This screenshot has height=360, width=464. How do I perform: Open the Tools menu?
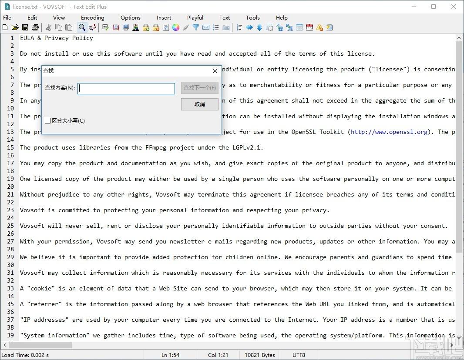(x=253, y=18)
